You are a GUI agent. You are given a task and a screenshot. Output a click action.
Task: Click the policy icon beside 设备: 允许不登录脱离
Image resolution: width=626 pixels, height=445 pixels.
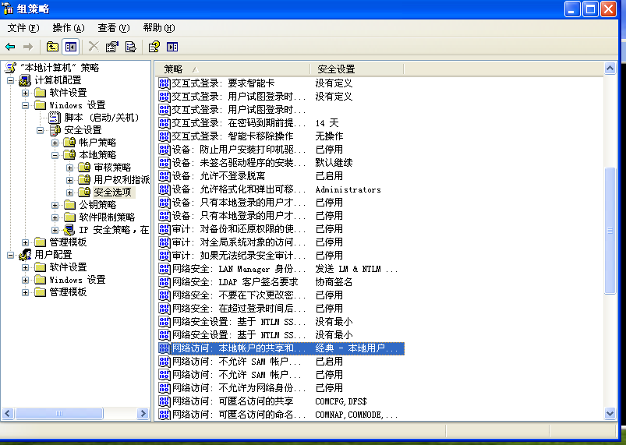pos(164,176)
